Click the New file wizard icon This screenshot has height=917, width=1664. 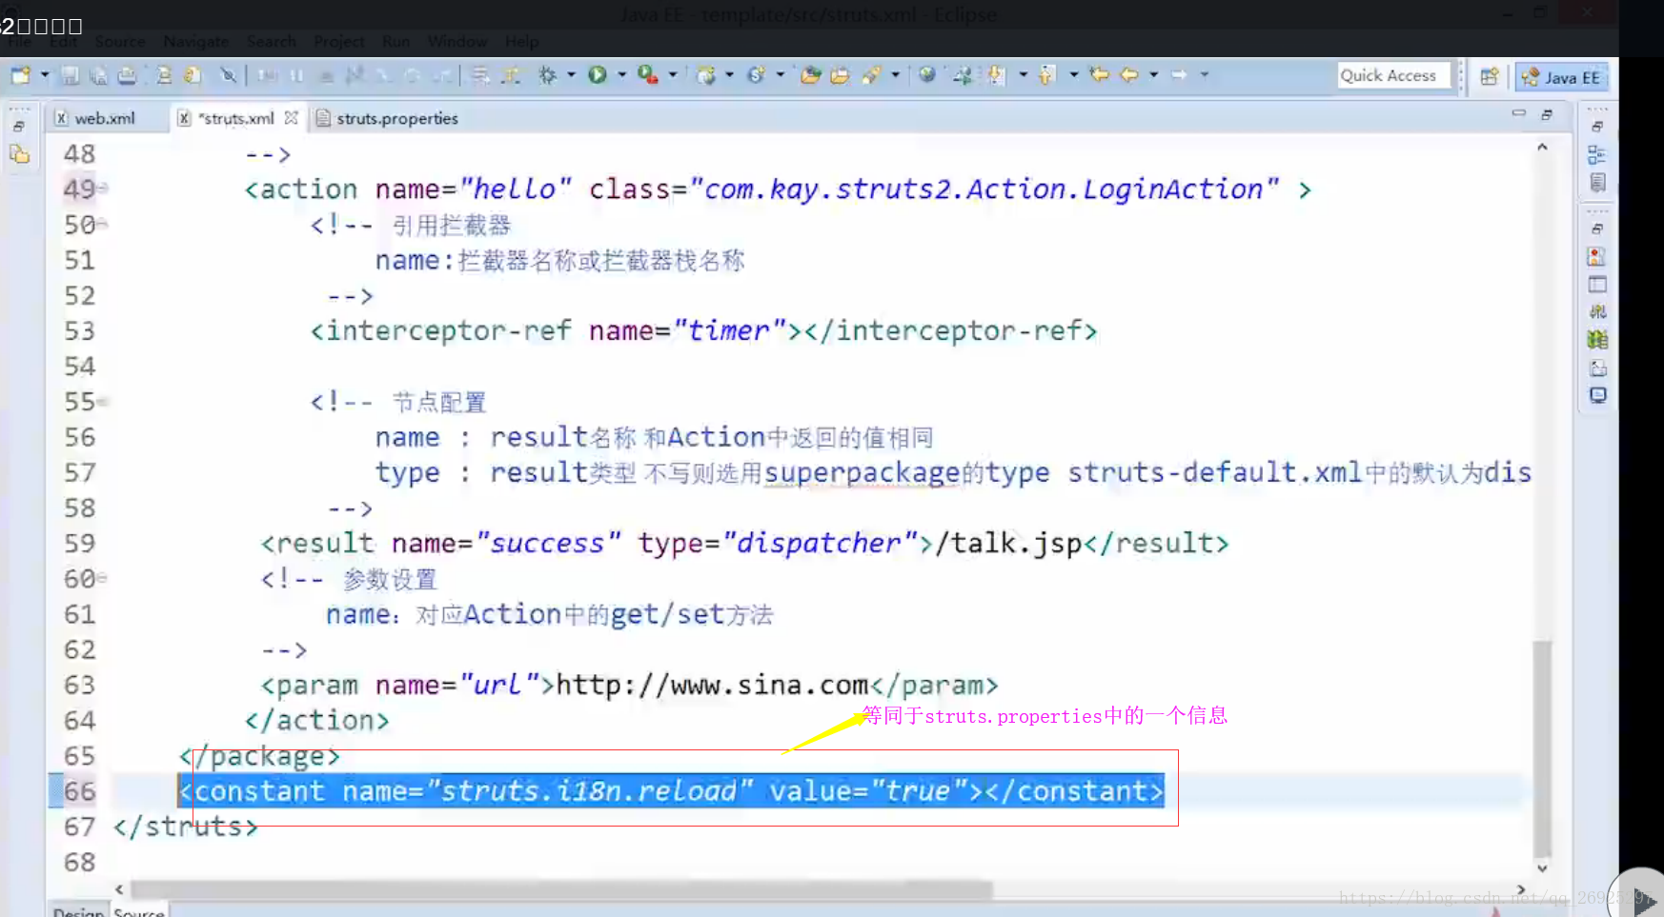click(x=20, y=74)
